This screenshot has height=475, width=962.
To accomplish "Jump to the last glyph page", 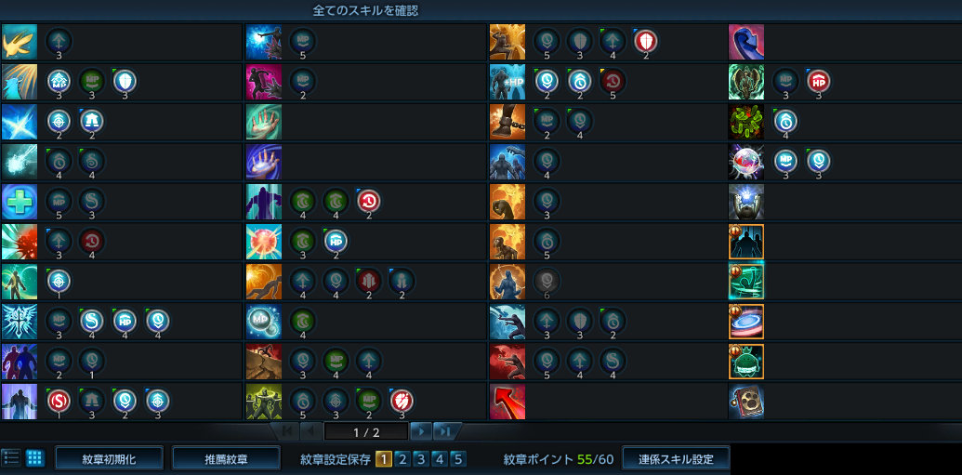I will coord(444,432).
